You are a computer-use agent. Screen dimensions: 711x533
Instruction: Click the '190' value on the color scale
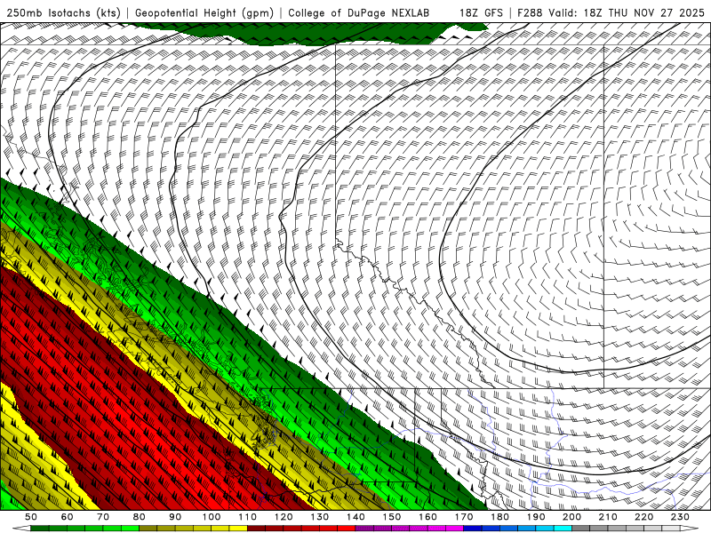pyautogui.click(x=536, y=517)
